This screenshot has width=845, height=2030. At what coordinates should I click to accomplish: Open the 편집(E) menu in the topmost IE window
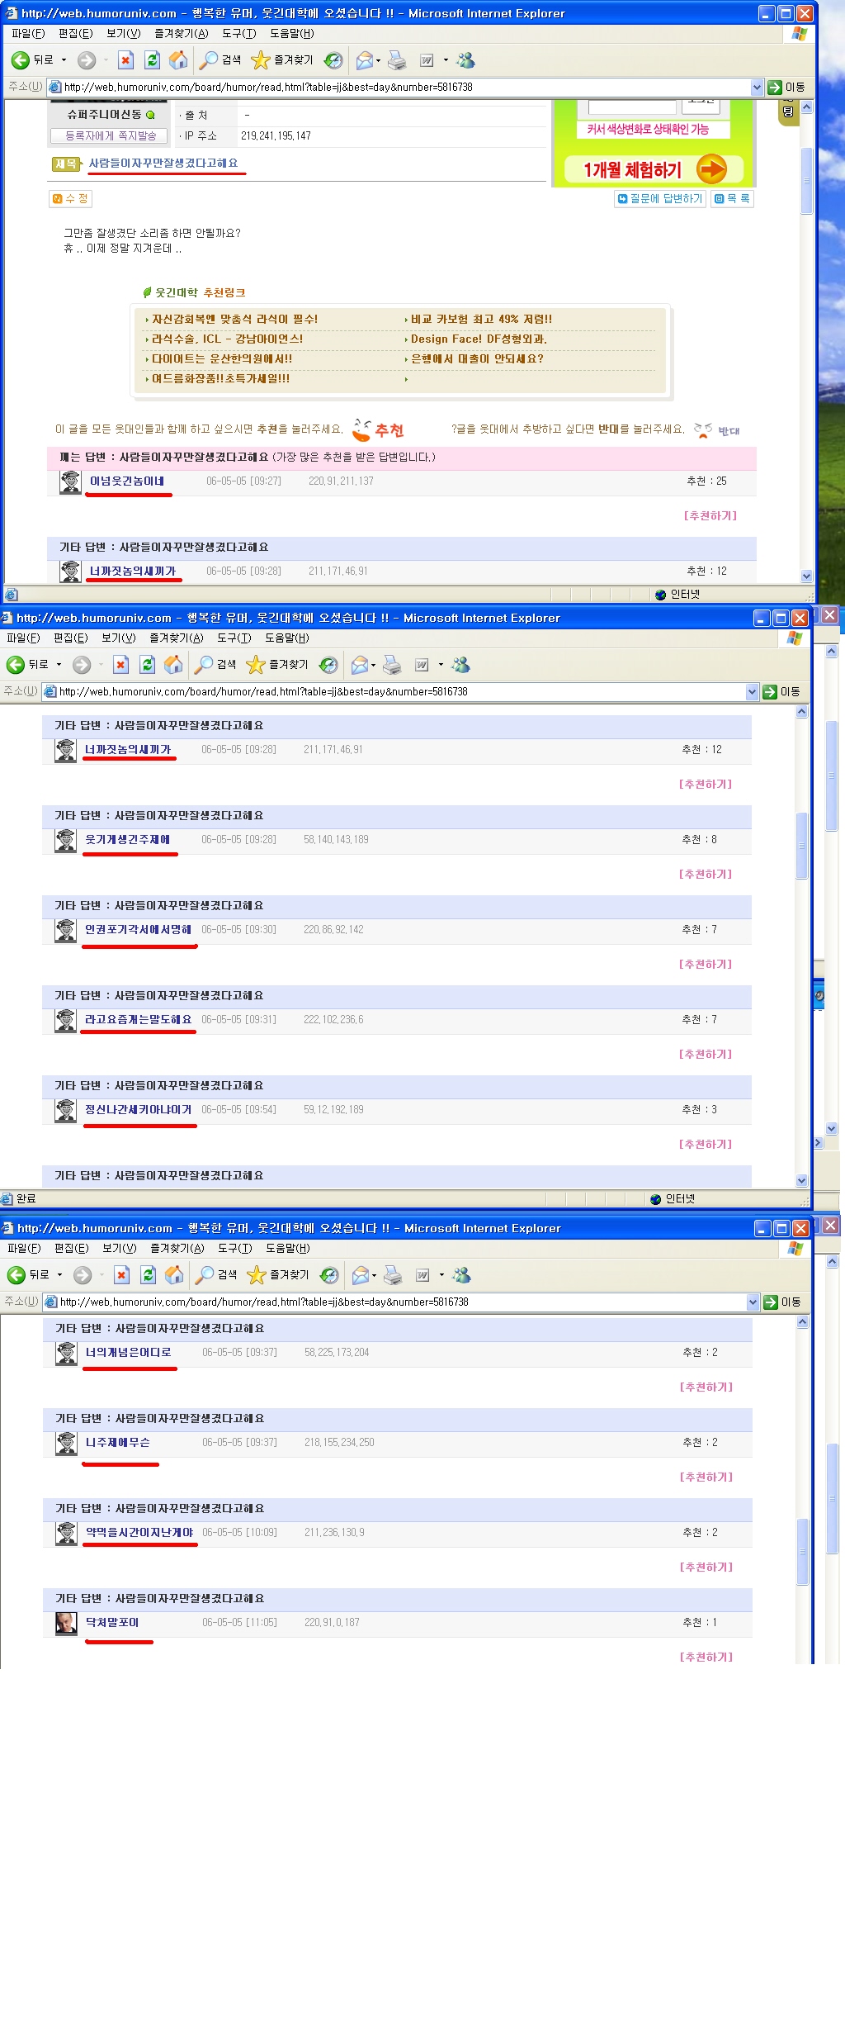tap(75, 33)
